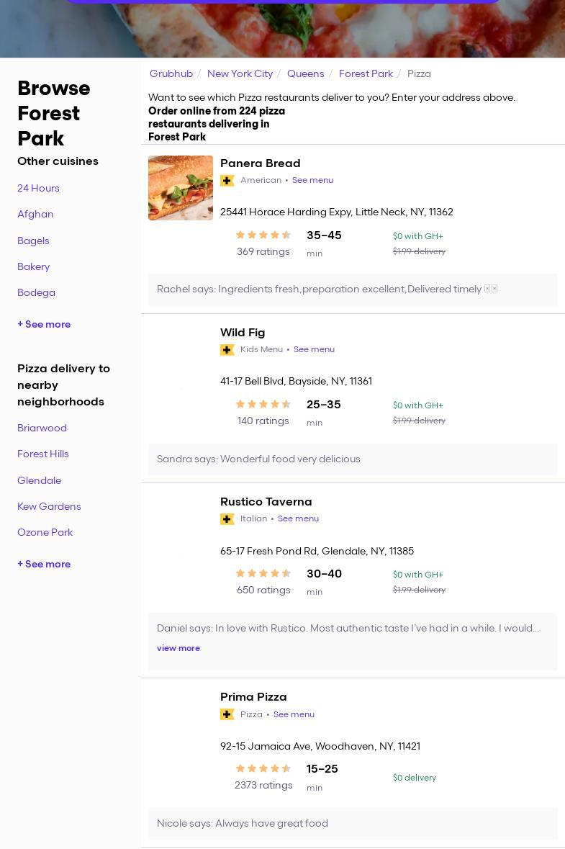Screen dimensions: 565x849
Task: Click Prima Pizza star rating
Action: coord(263,768)
